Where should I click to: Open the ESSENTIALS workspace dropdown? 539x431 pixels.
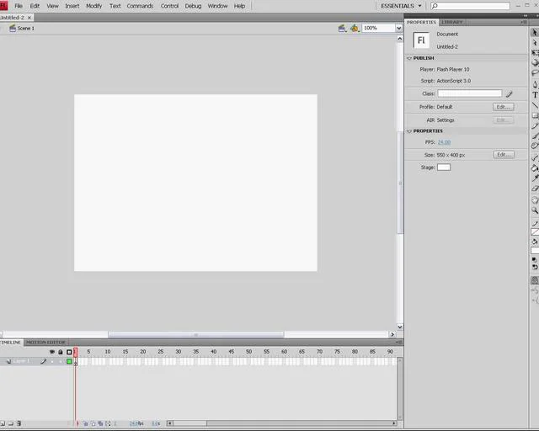pyautogui.click(x=401, y=6)
